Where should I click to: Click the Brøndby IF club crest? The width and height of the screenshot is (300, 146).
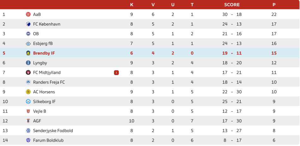pyautogui.click(x=28, y=53)
